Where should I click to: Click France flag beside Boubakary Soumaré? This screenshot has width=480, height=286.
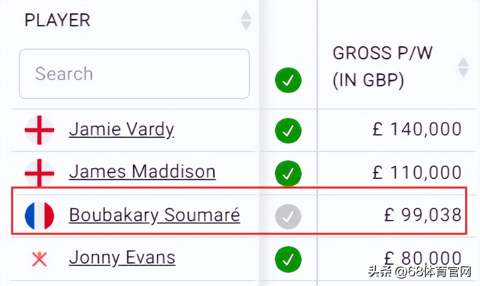(x=39, y=215)
